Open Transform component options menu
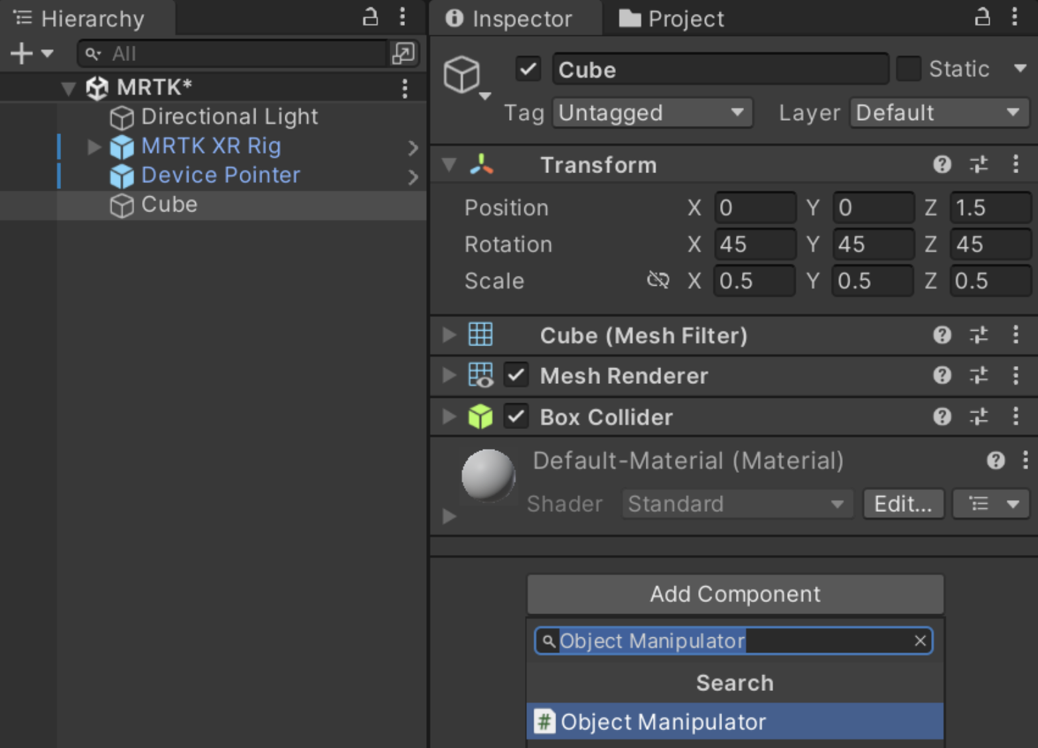This screenshot has width=1038, height=748. tap(1015, 164)
